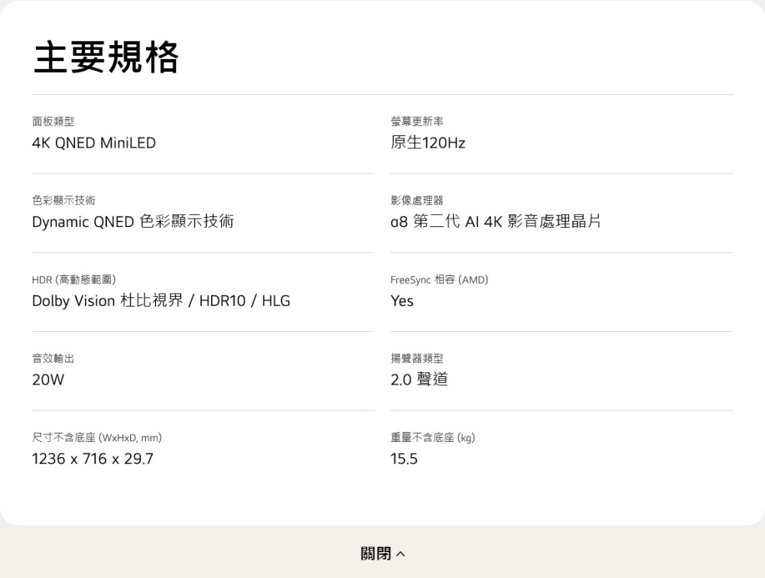Select the 色彩顯示技術 label
The height and width of the screenshot is (578, 765).
click(x=63, y=200)
